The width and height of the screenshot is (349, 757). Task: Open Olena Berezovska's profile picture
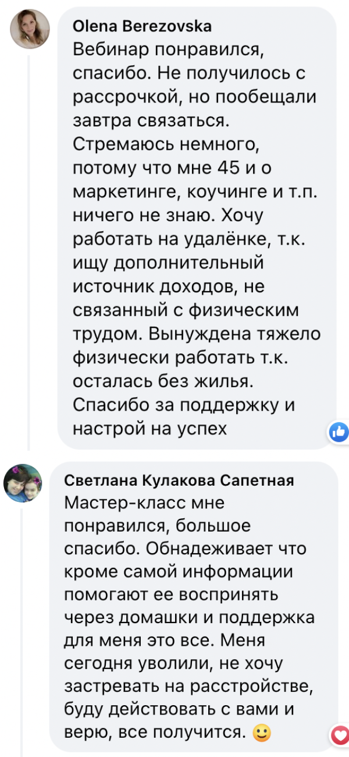pyautogui.click(x=30, y=29)
